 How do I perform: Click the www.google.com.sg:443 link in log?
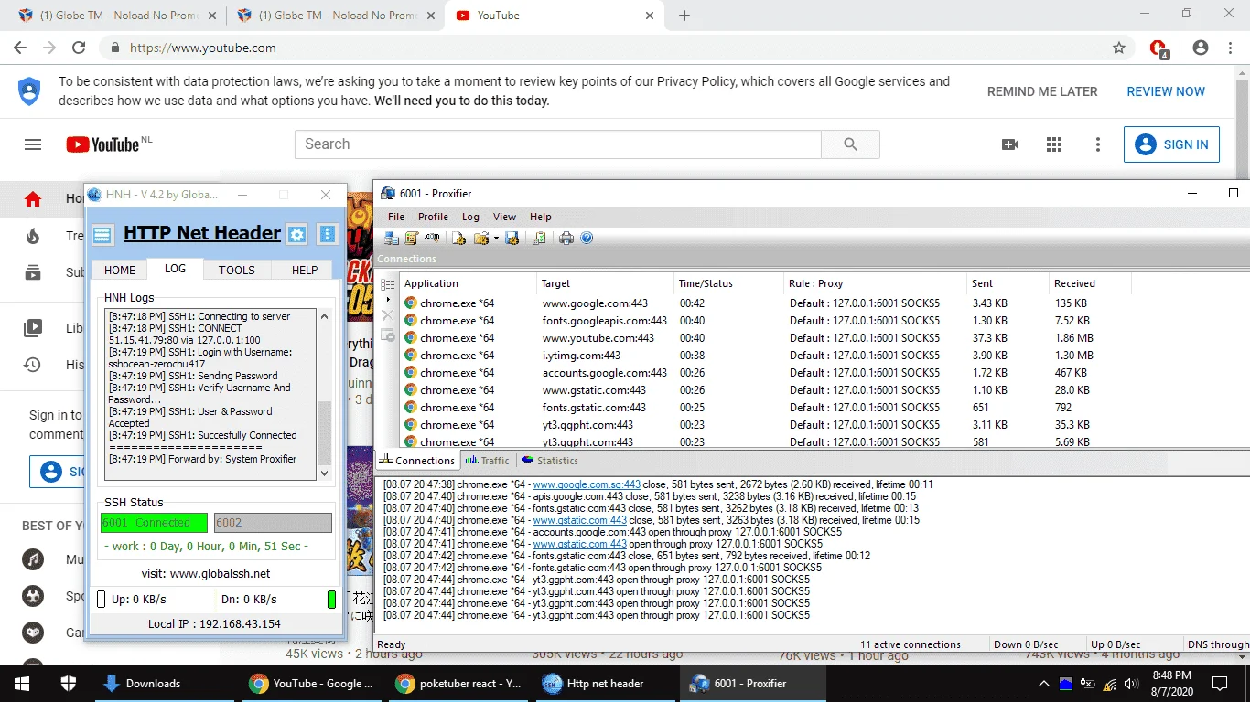tap(587, 484)
